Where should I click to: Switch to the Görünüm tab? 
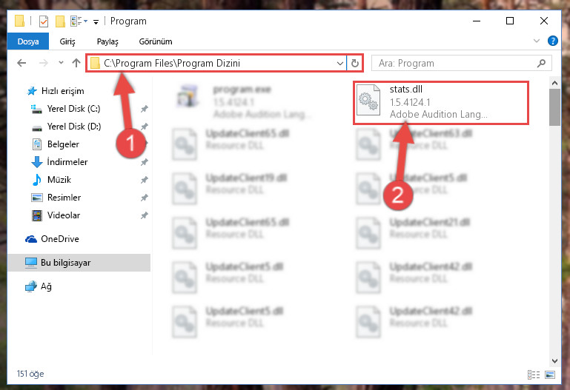point(156,41)
